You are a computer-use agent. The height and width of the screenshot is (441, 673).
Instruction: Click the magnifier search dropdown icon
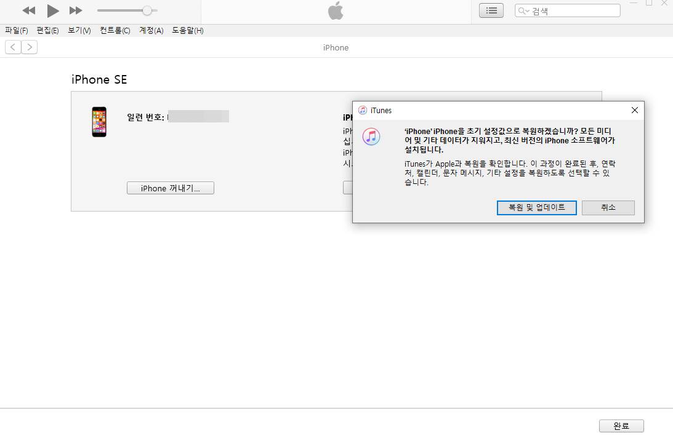[x=523, y=10]
